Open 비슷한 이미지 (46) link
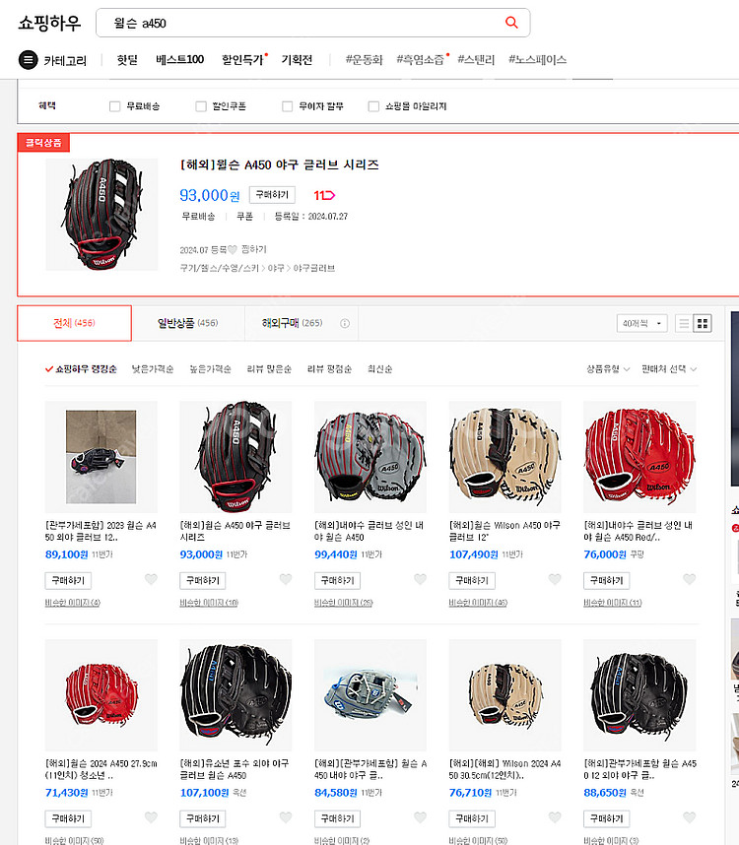Image resolution: width=739 pixels, height=845 pixels. [478, 603]
